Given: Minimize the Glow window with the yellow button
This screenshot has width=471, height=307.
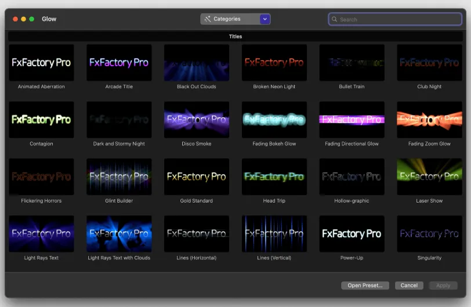Looking at the screenshot, I should click(x=23, y=19).
